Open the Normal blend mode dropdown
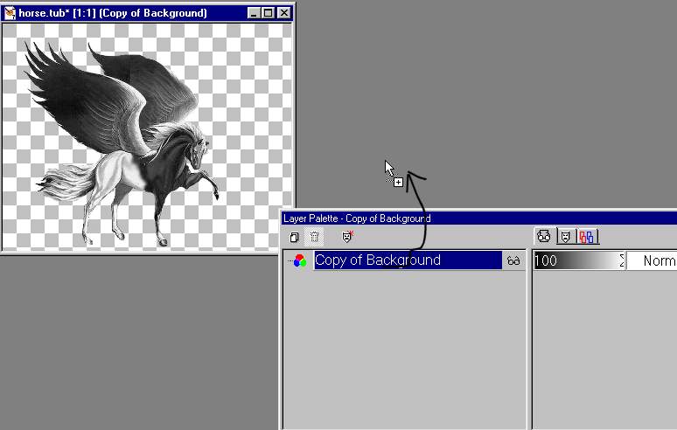This screenshot has height=430, width=677. click(652, 260)
